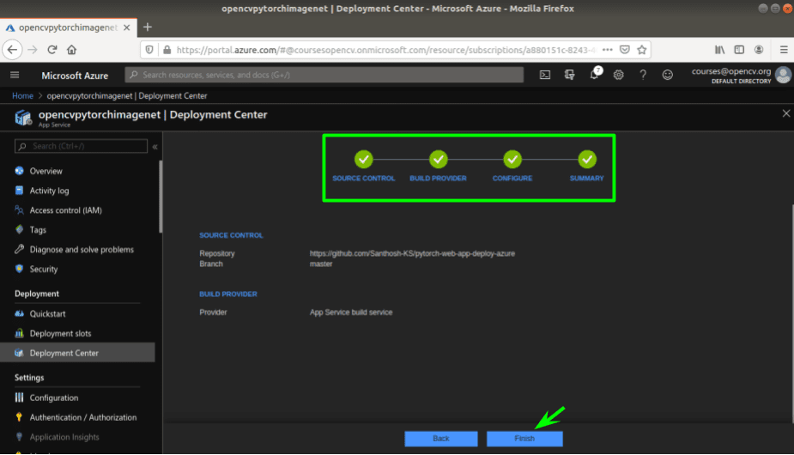Image resolution: width=794 pixels, height=455 pixels.
Task: Open Cloud Shell icon in top bar
Action: (545, 75)
